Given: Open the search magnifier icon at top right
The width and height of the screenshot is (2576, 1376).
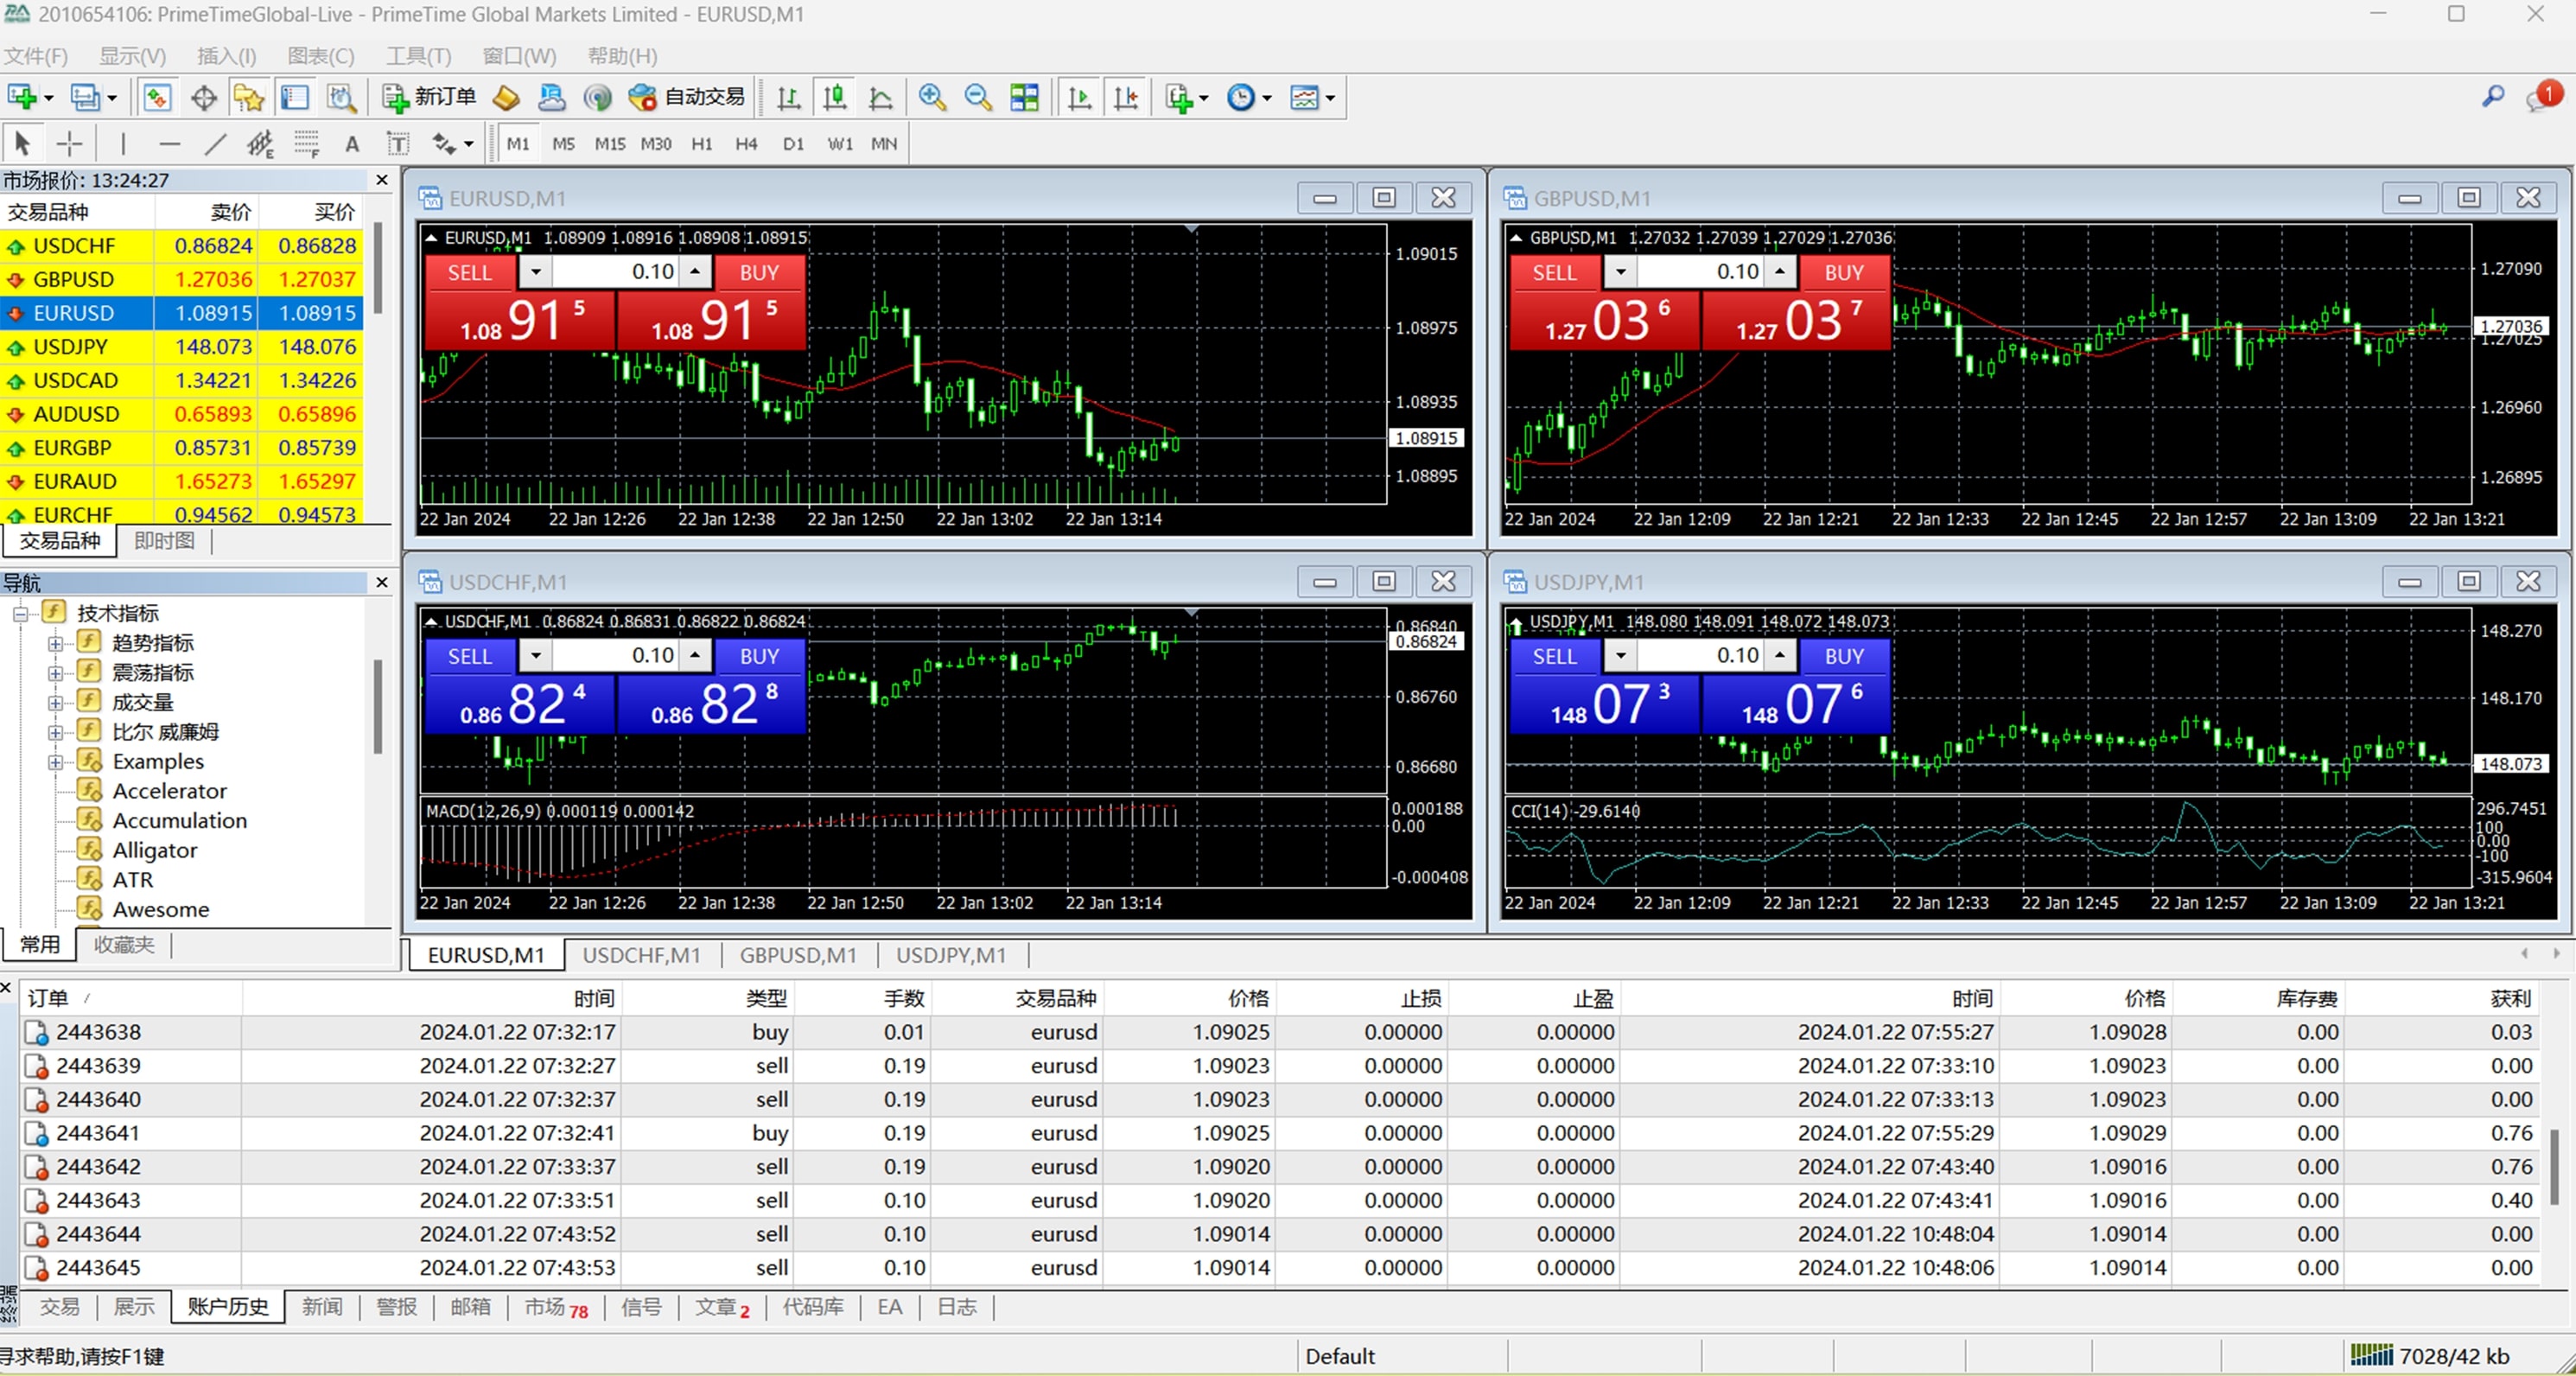Looking at the screenshot, I should (2493, 96).
